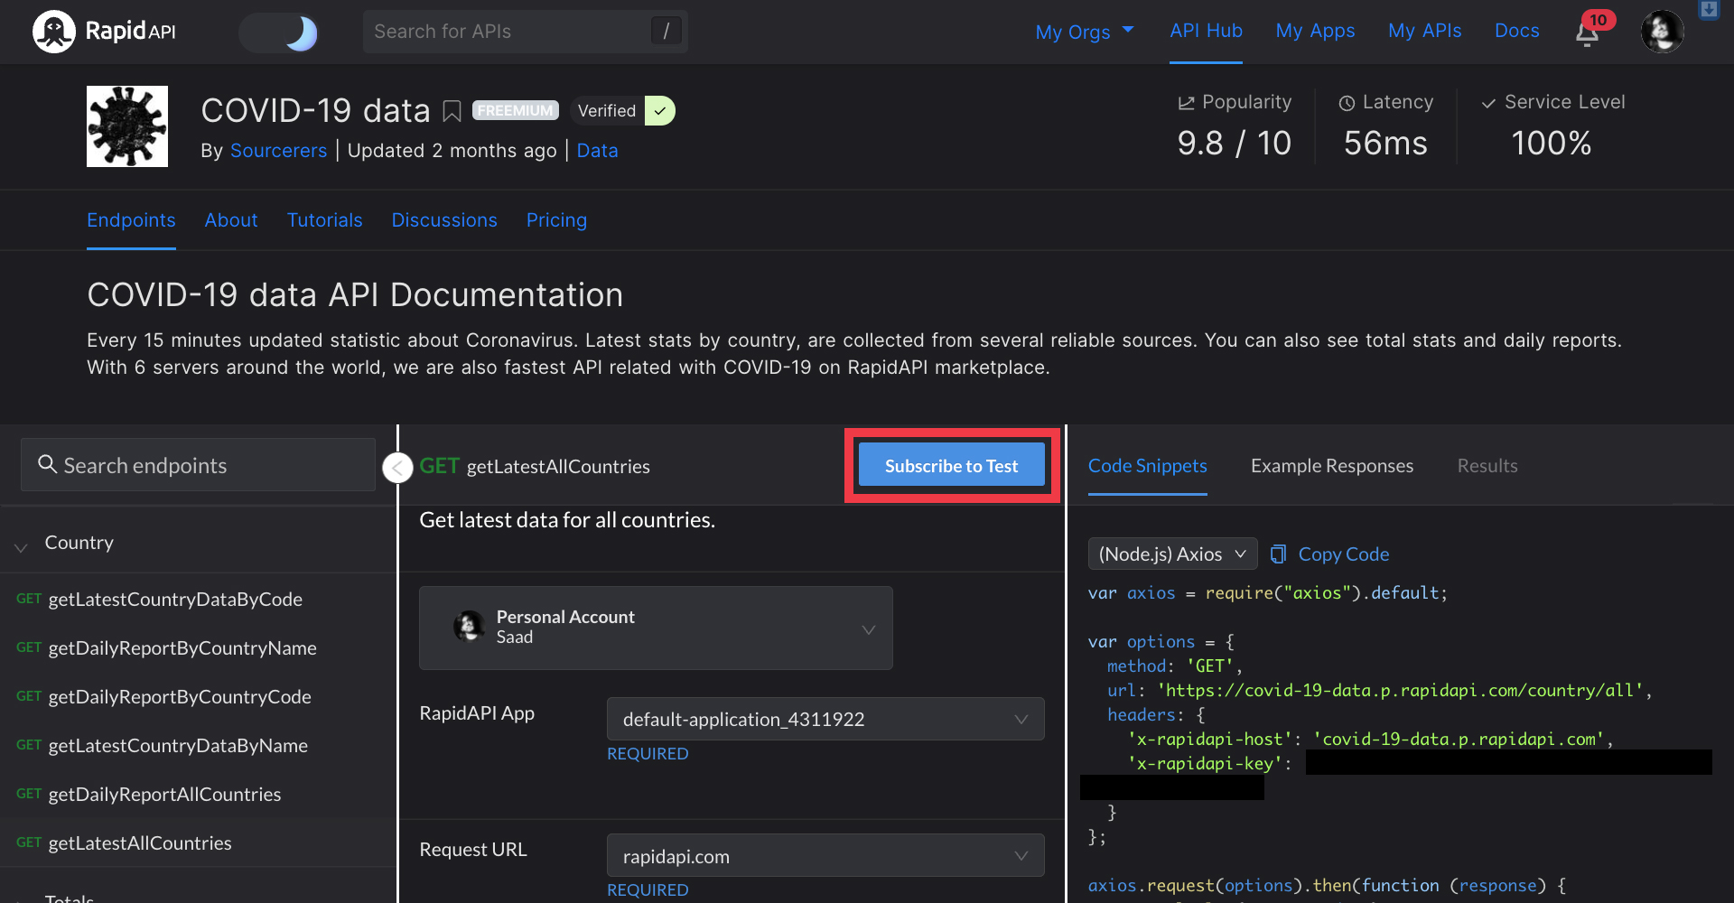Open the My Orgs dropdown
1734x903 pixels.
point(1085,32)
